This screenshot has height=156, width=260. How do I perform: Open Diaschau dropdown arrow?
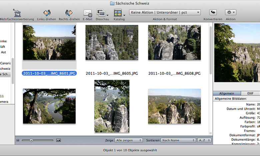107,15
